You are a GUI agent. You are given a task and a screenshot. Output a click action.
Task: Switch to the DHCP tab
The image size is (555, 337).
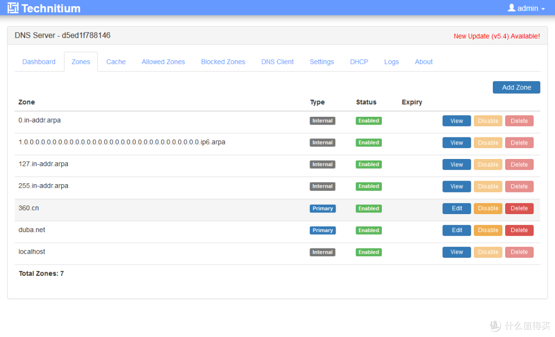pyautogui.click(x=359, y=62)
